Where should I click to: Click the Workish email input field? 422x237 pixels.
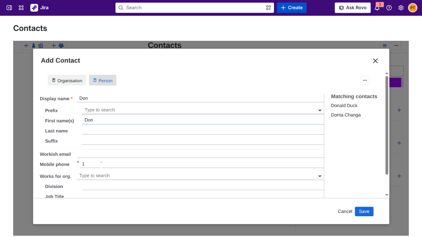[x=200, y=154]
